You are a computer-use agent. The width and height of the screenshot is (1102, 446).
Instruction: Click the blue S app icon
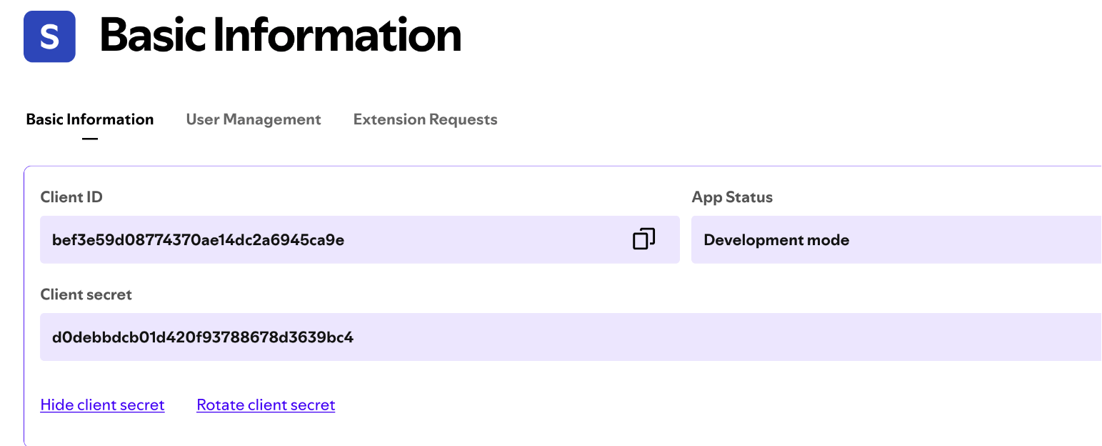[49, 36]
